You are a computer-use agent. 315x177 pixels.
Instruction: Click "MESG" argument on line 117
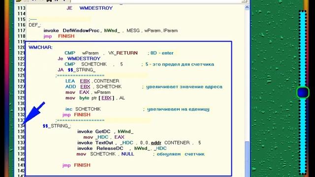[x=133, y=30]
